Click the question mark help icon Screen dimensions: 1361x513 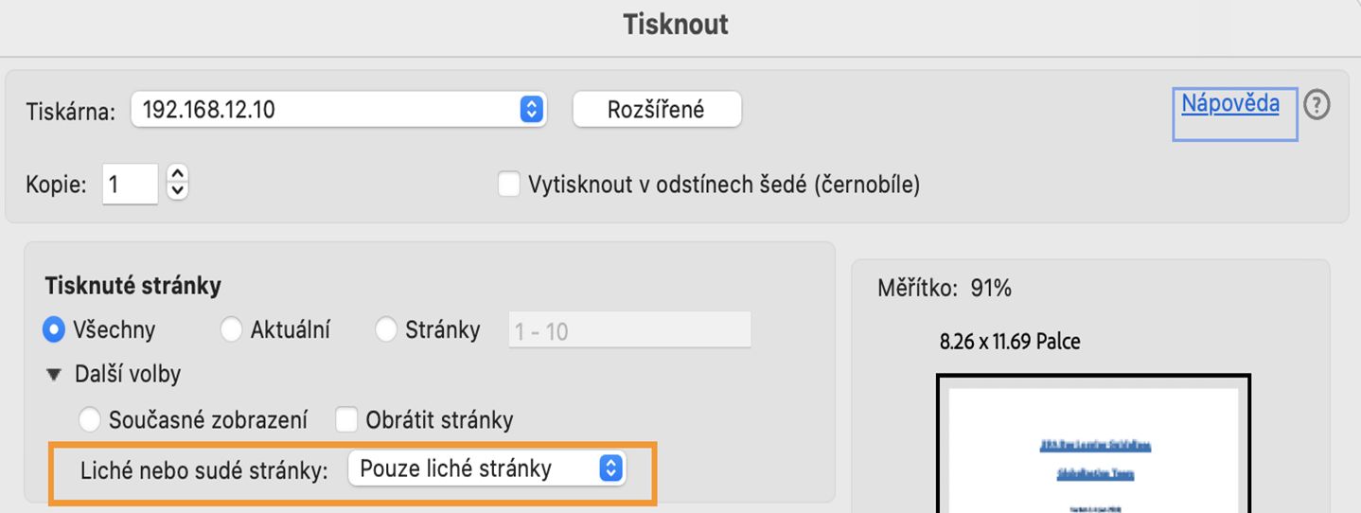pos(1317,106)
